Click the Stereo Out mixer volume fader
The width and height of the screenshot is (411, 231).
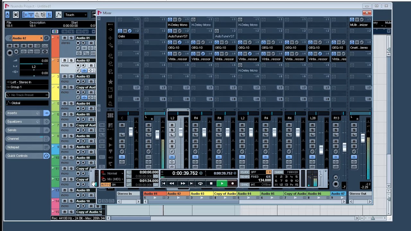[363, 138]
